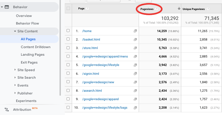This screenshot has width=222, height=115.
Task: Click the Attribution section icon
Action: tap(7, 110)
